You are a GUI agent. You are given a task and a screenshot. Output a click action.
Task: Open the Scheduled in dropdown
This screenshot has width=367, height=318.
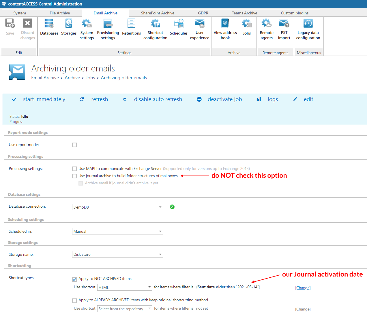pos(160,231)
